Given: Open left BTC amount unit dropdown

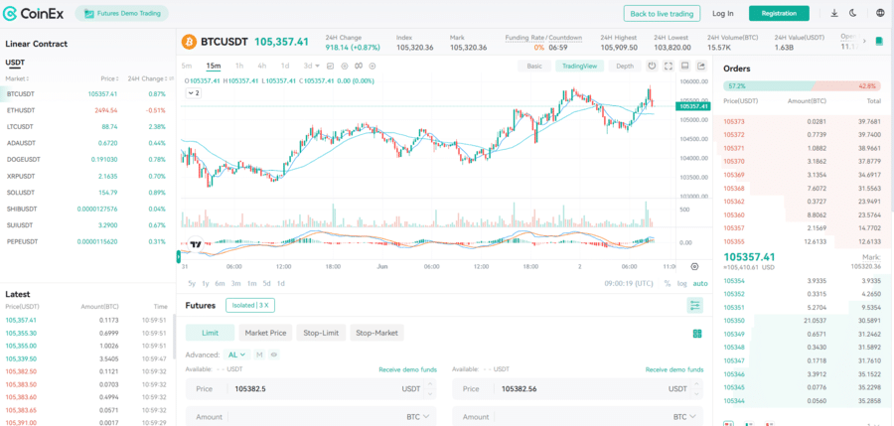Looking at the screenshot, I should tap(418, 417).
